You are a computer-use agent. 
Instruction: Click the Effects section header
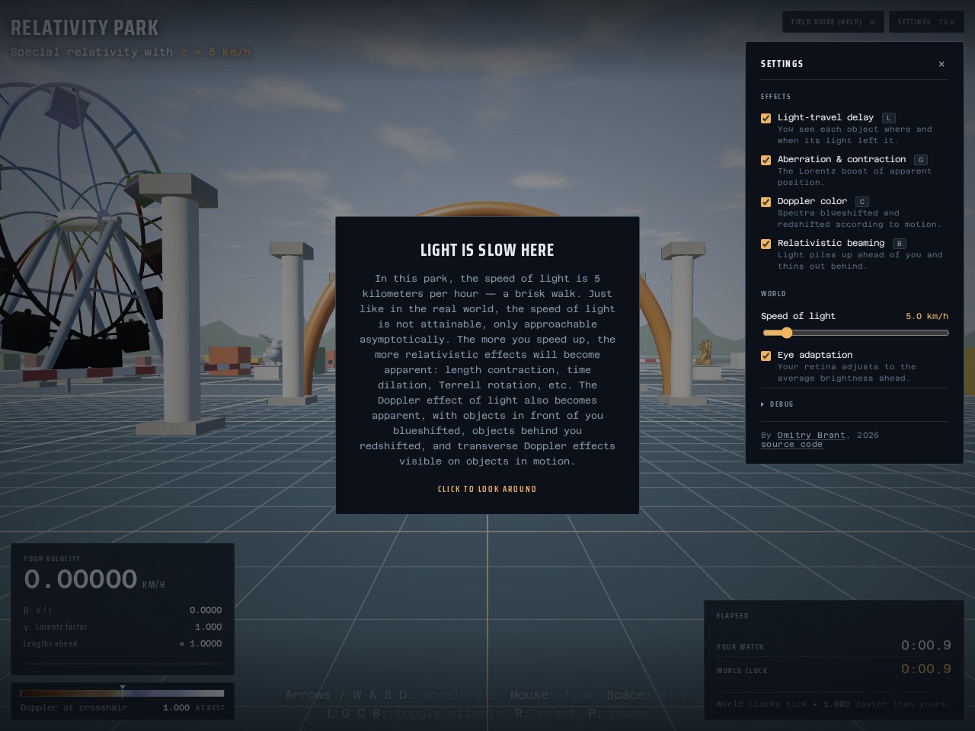pos(775,97)
